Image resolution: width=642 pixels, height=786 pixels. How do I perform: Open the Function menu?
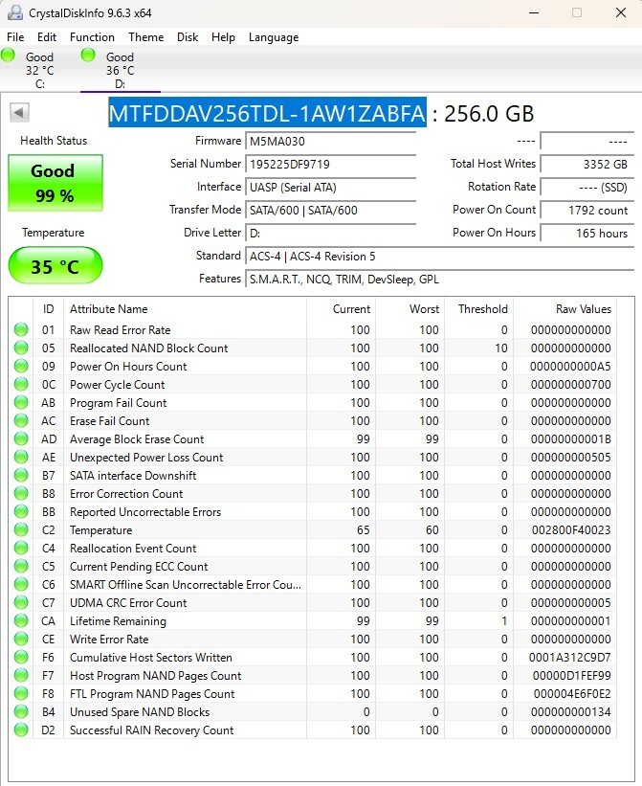click(92, 37)
